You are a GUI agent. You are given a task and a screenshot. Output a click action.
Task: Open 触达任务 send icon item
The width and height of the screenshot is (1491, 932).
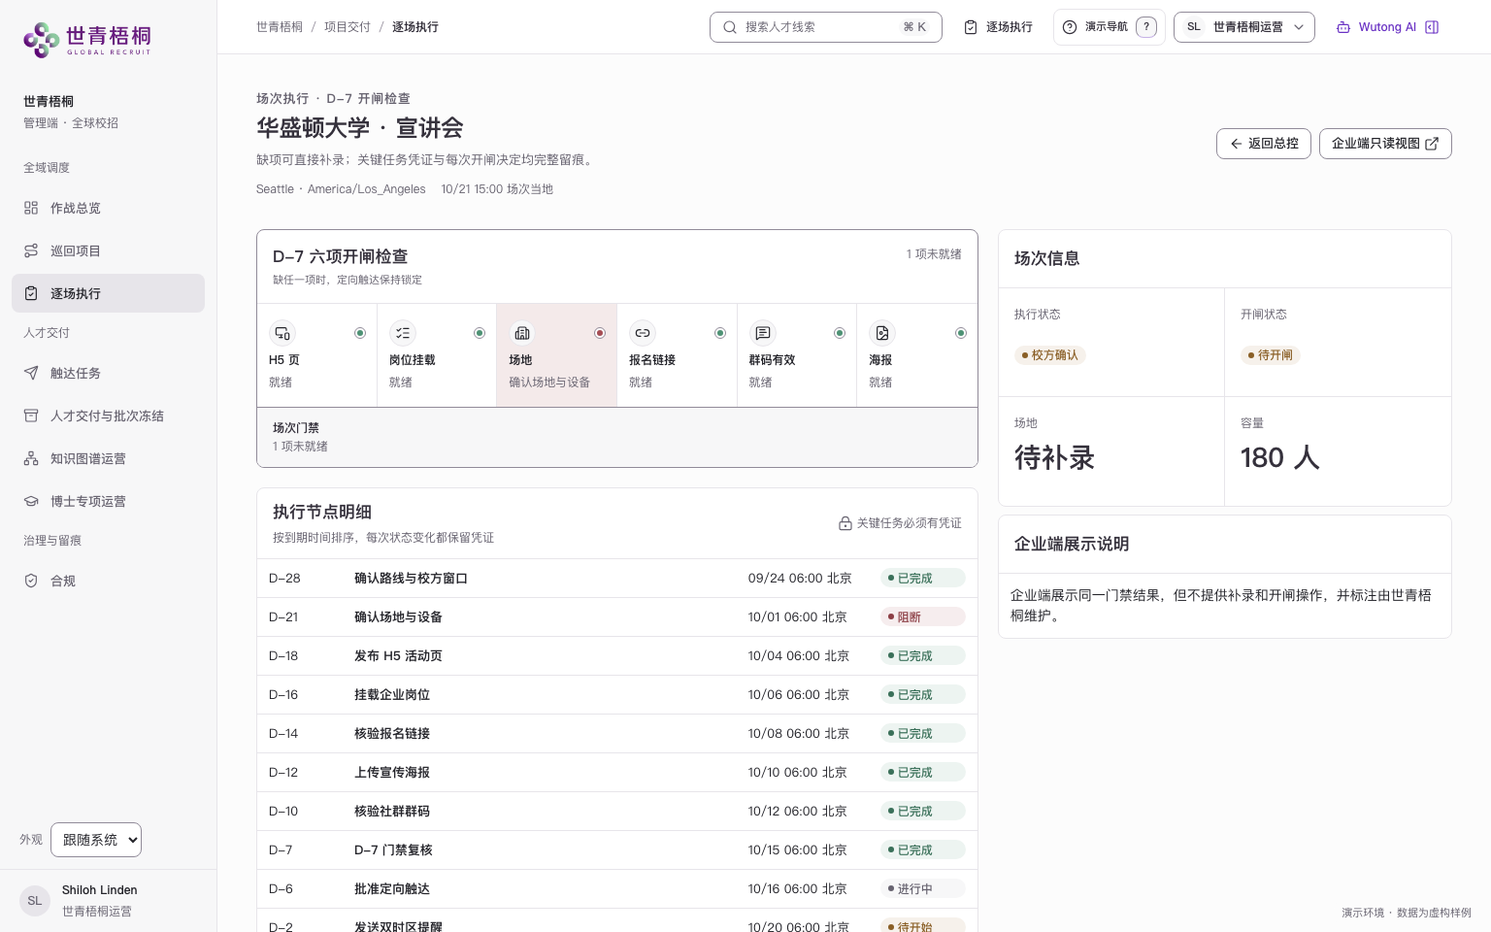point(31,373)
